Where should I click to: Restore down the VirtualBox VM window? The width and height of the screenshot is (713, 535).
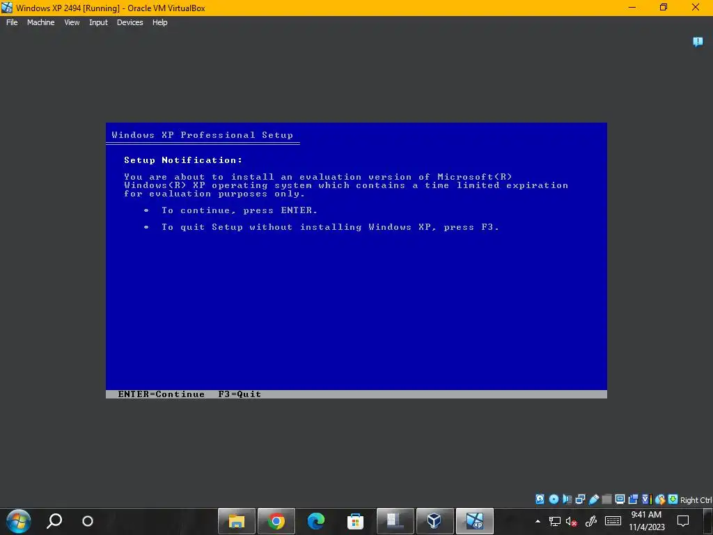[664, 7]
